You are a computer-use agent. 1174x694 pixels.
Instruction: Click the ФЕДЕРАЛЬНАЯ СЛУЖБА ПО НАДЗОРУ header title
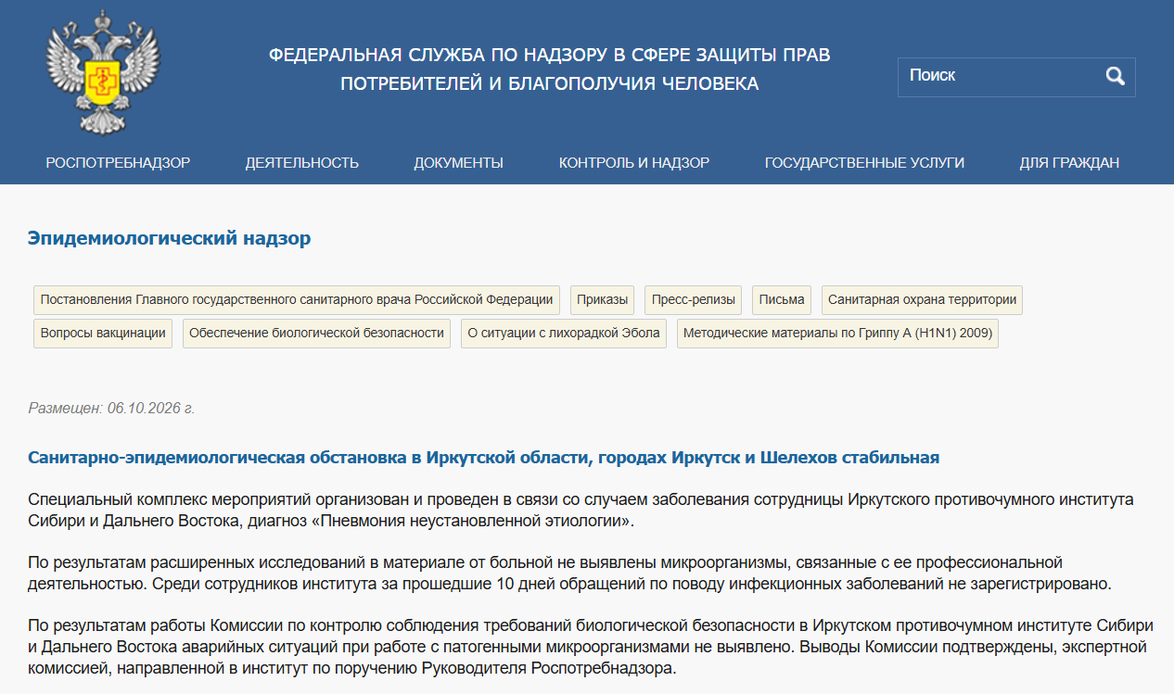(x=550, y=69)
